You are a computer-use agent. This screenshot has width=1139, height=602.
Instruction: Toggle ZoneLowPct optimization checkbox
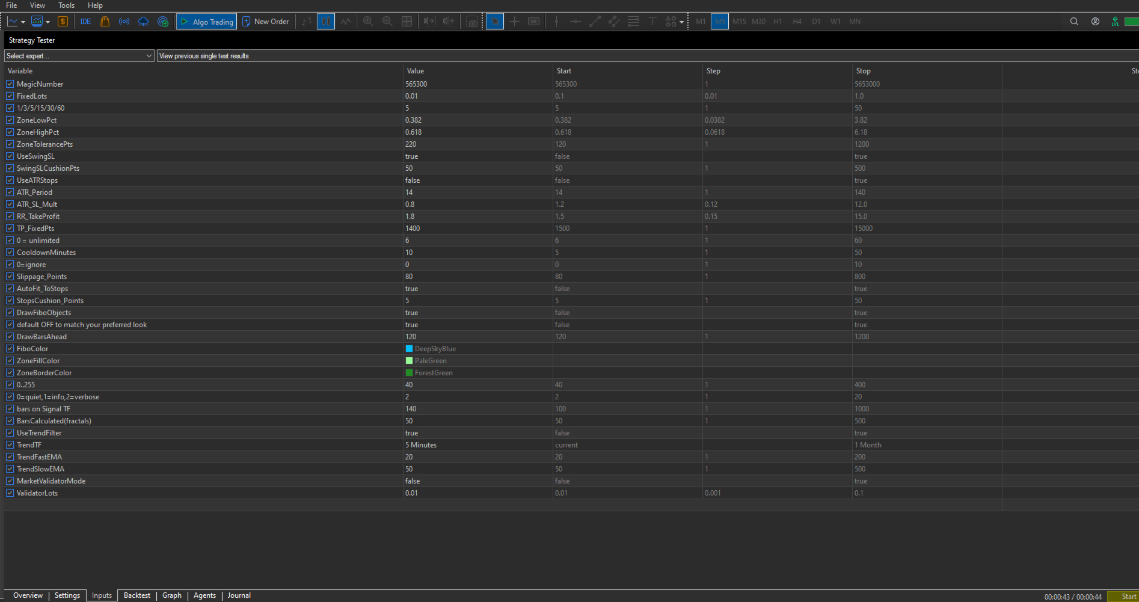10,120
